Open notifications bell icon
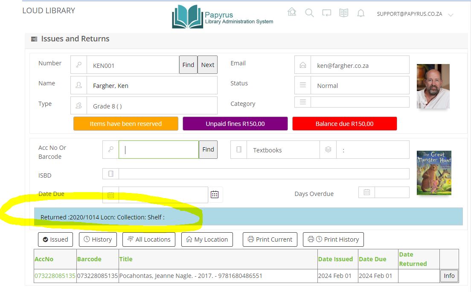 361,13
